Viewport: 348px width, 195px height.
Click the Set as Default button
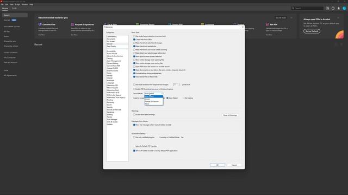coord(312,31)
